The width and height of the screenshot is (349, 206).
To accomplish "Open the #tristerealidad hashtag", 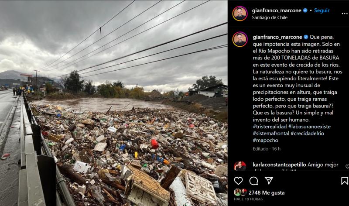I will [x=270, y=127].
